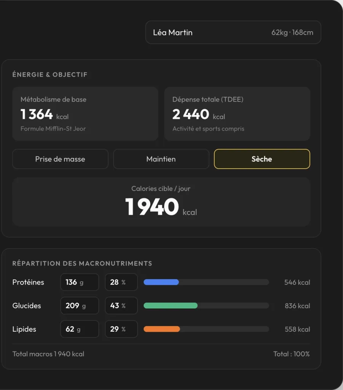Click the RÉPARTITION DES MACRONUTRIMENTS heading

[x=82, y=264]
